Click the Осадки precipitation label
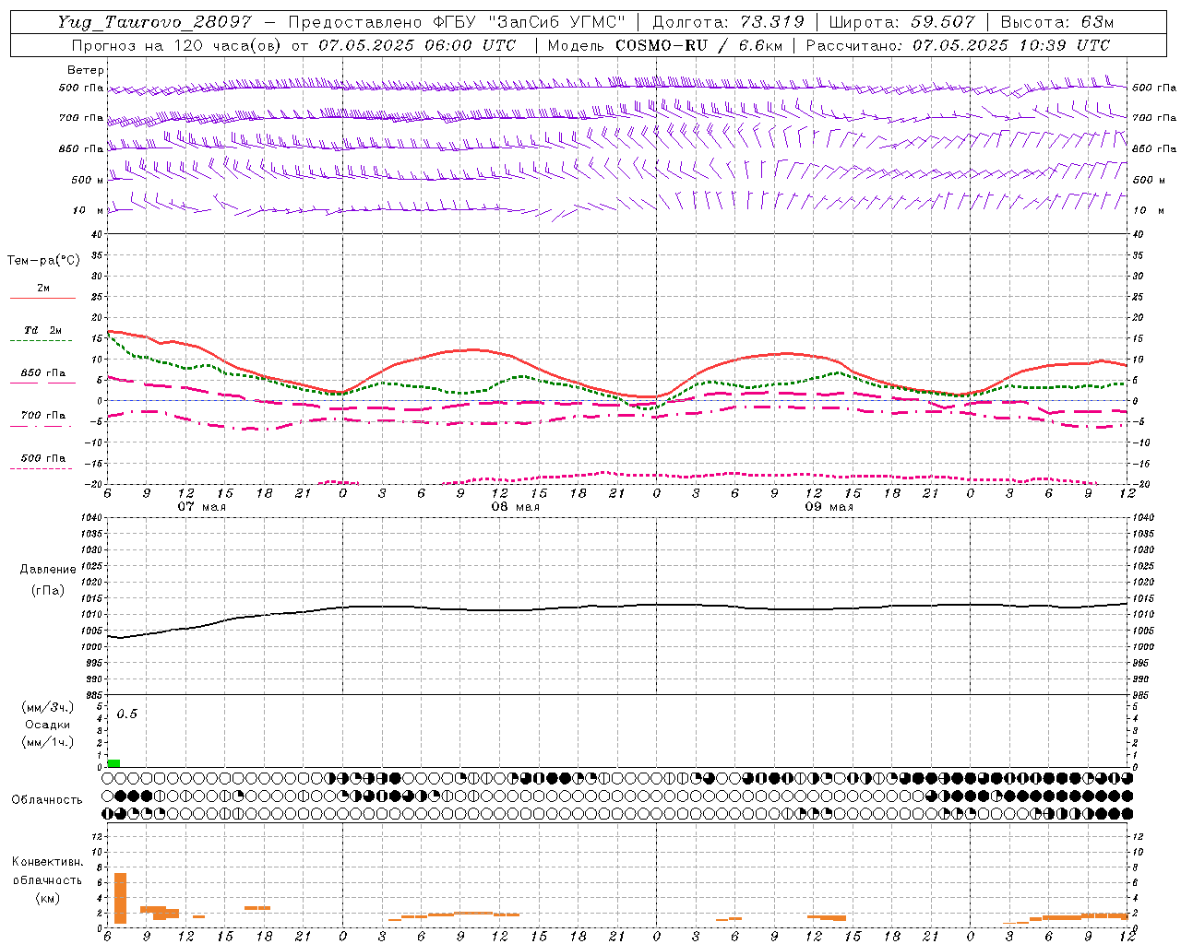This screenshot has height=944, width=1181. click(48, 725)
